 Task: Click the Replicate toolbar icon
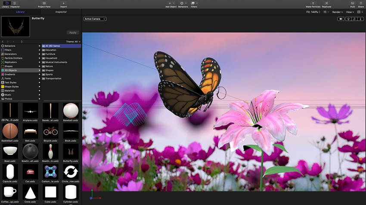326,3
